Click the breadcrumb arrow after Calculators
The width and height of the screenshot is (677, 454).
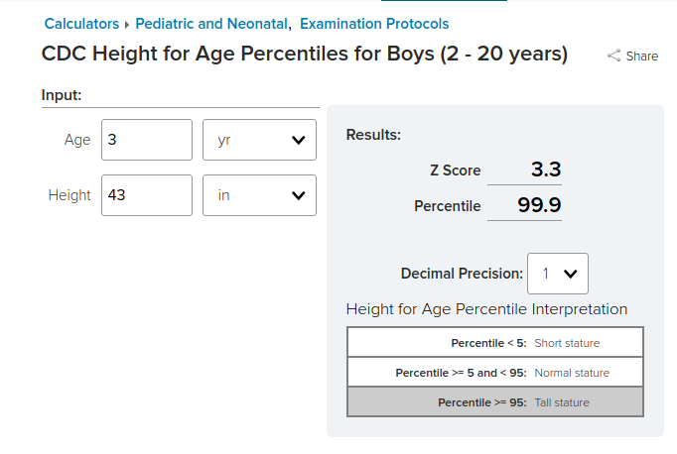(127, 25)
